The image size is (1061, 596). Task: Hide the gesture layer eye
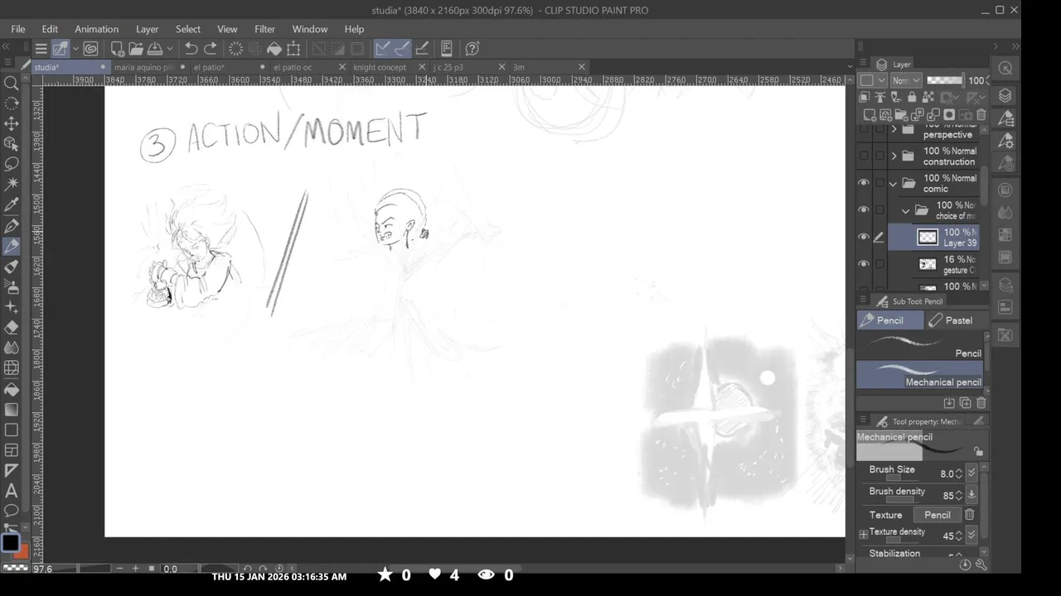[864, 265]
